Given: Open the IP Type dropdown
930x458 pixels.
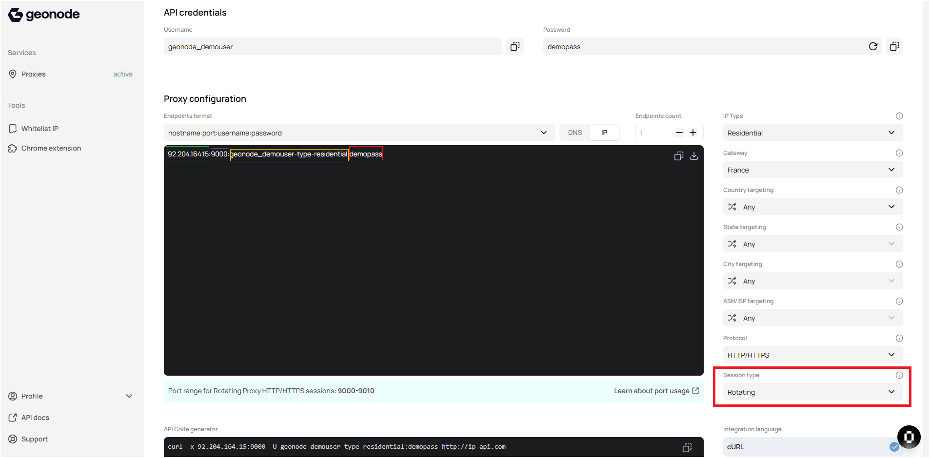Looking at the screenshot, I should (x=813, y=133).
